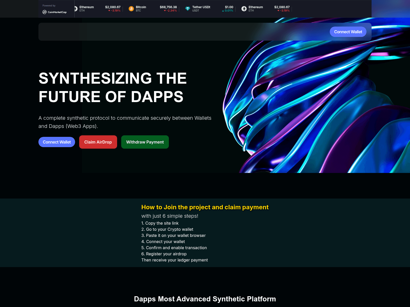Click the red down arrow beside Bitcoin's -2.34%
Viewport: 410px width, 307px height.
pyautogui.click(x=164, y=11)
